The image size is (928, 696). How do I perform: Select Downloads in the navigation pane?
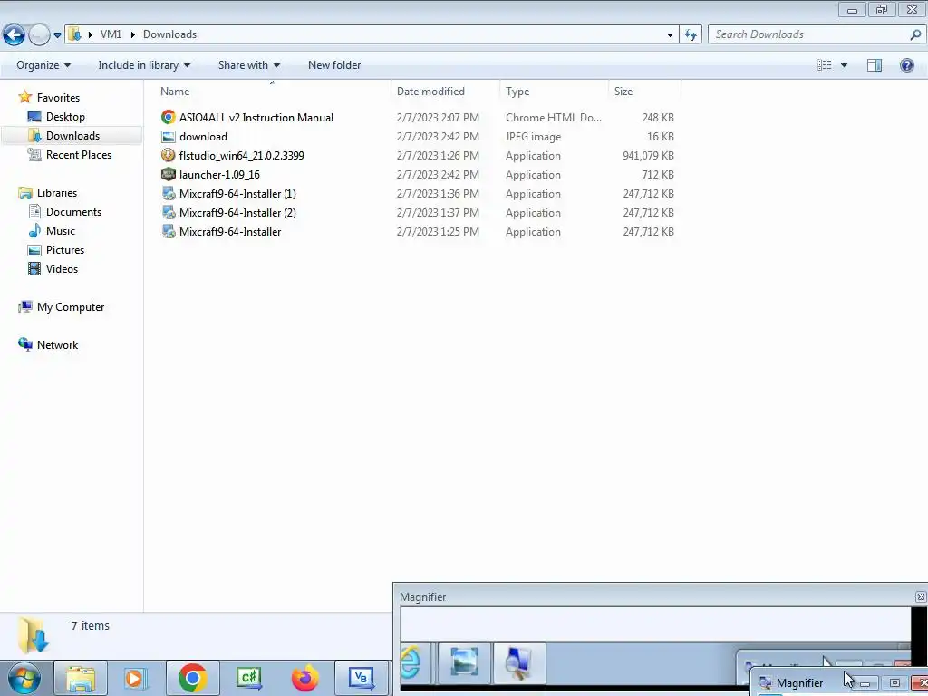tap(64, 136)
